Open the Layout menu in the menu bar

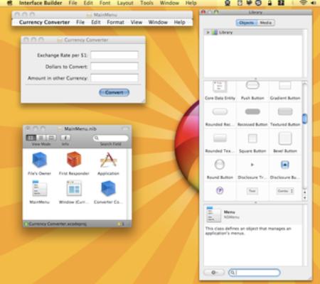pyautogui.click(x=125, y=3)
